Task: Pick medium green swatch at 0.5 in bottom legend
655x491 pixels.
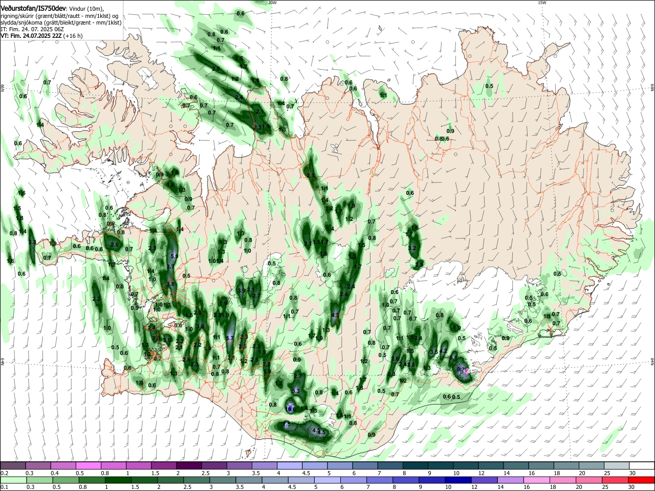Action: [65, 480]
